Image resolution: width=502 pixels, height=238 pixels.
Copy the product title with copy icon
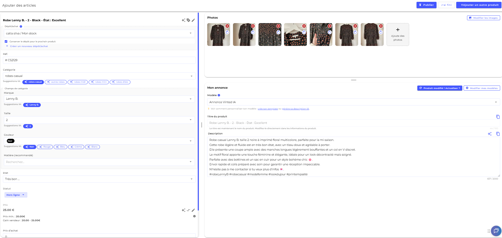point(498,117)
